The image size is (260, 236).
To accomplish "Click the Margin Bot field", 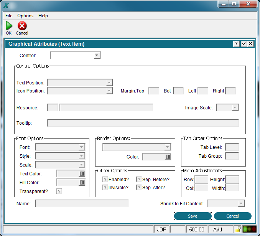I will click(178, 91).
